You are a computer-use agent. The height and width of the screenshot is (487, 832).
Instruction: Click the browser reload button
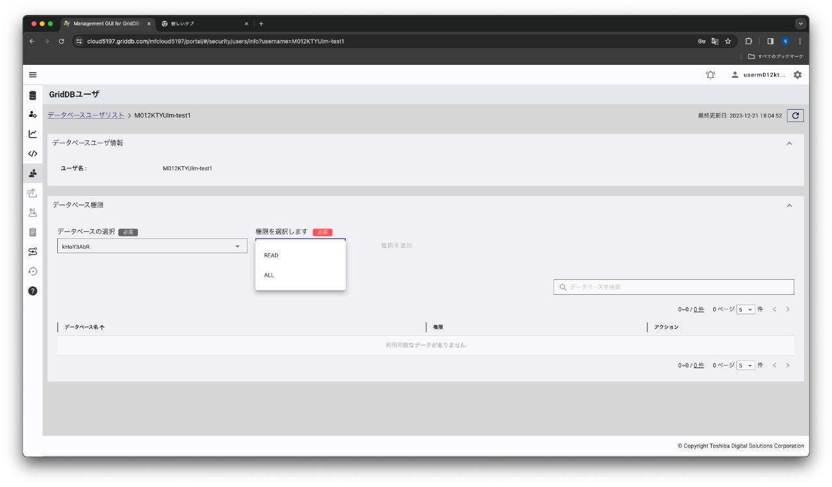[61, 41]
